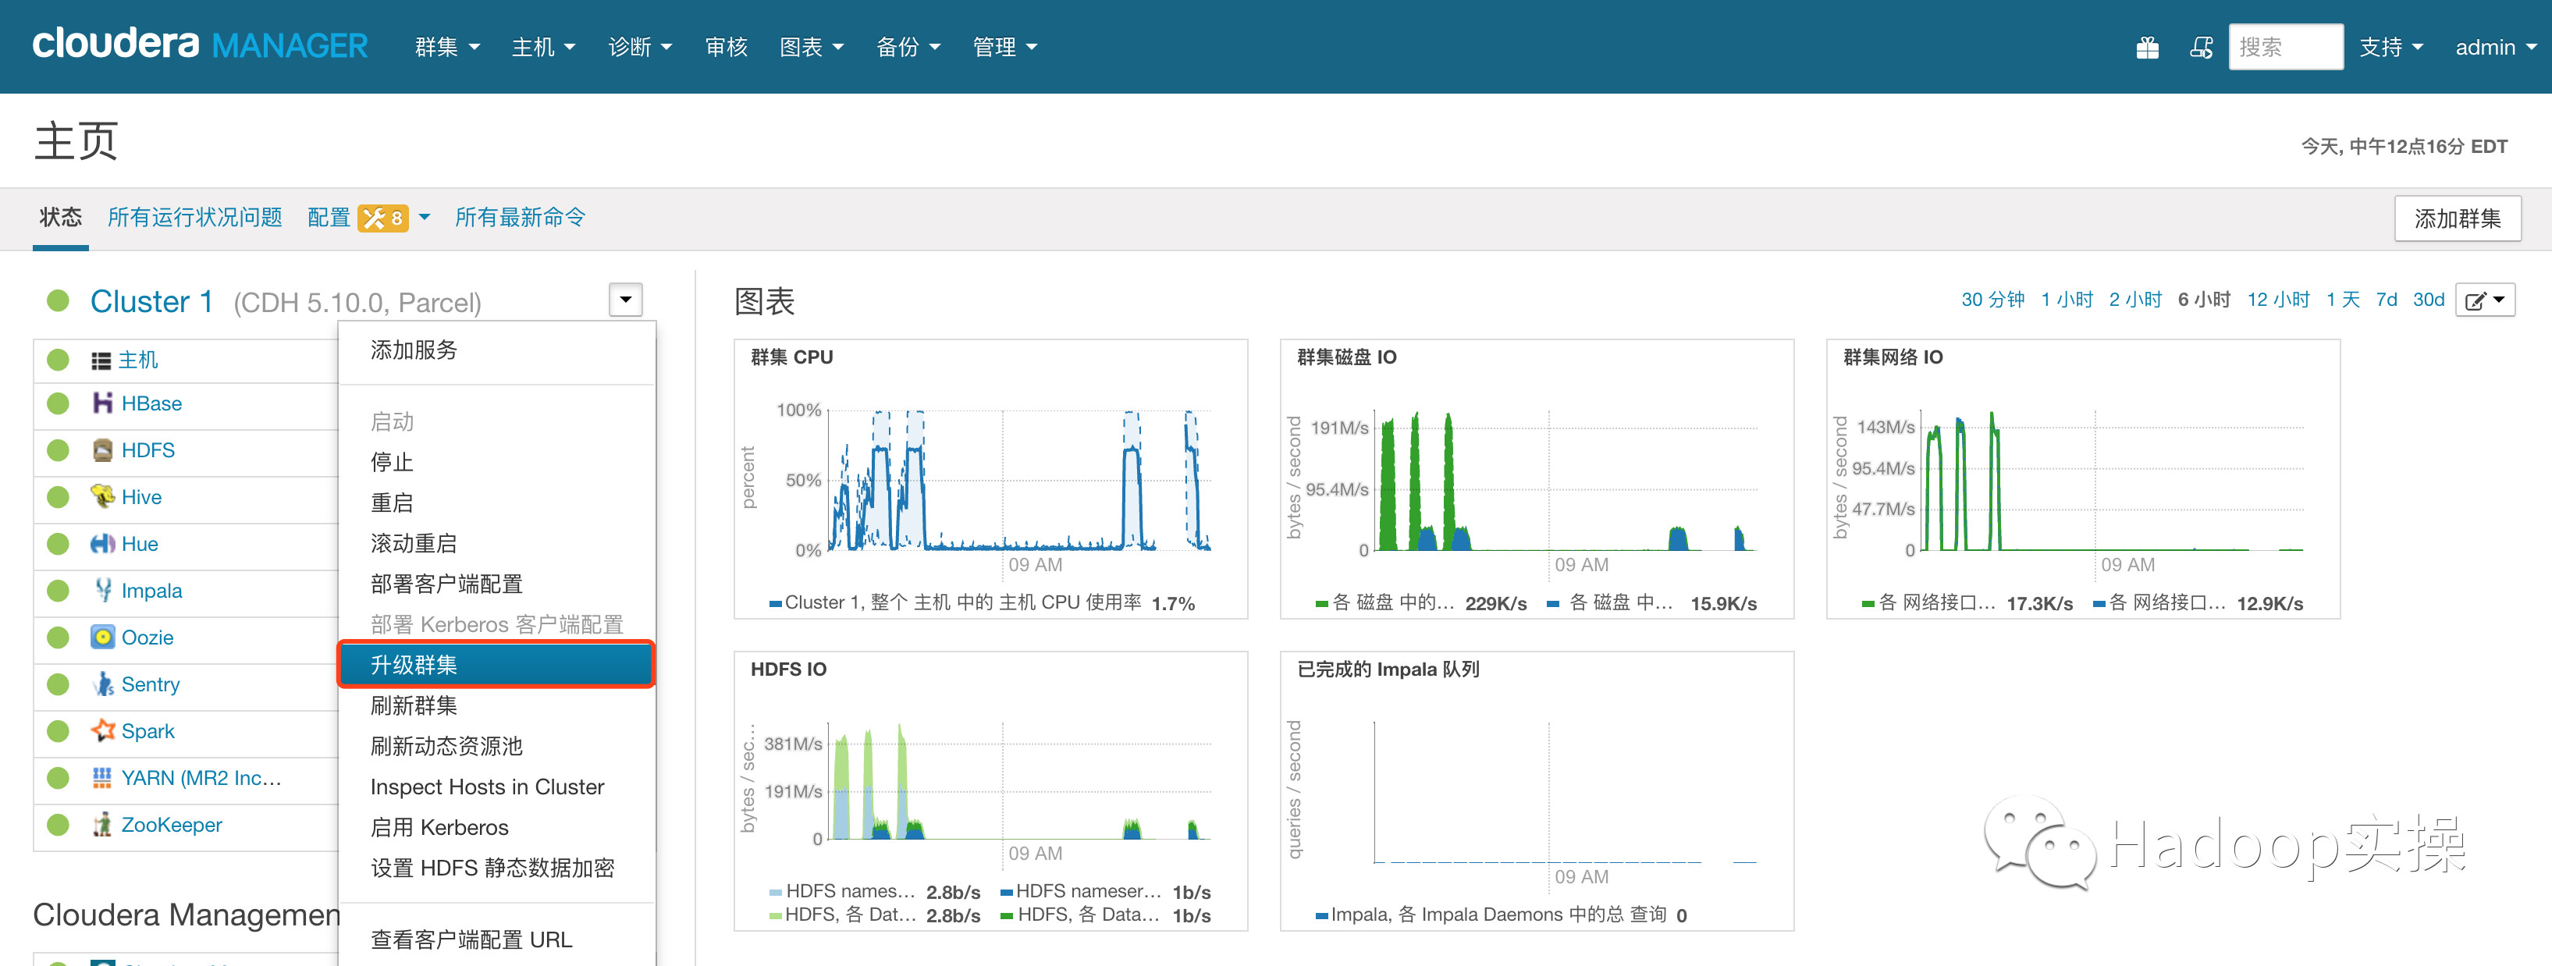Click the HDFS service icon
This screenshot has width=2552, height=966.
coord(102,449)
